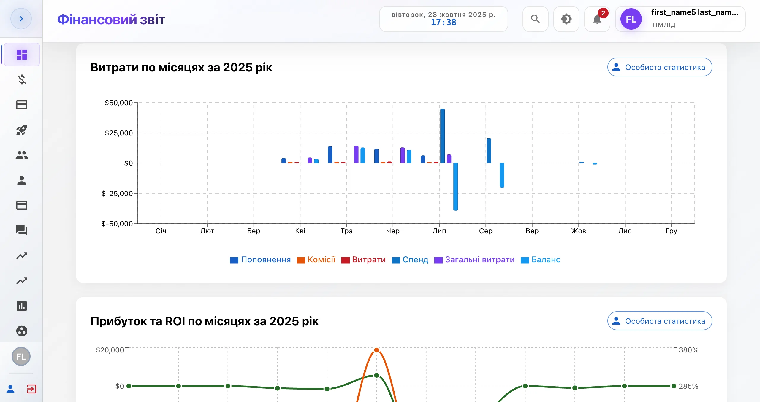Click the orange Комісії legend color square

pos(301,260)
